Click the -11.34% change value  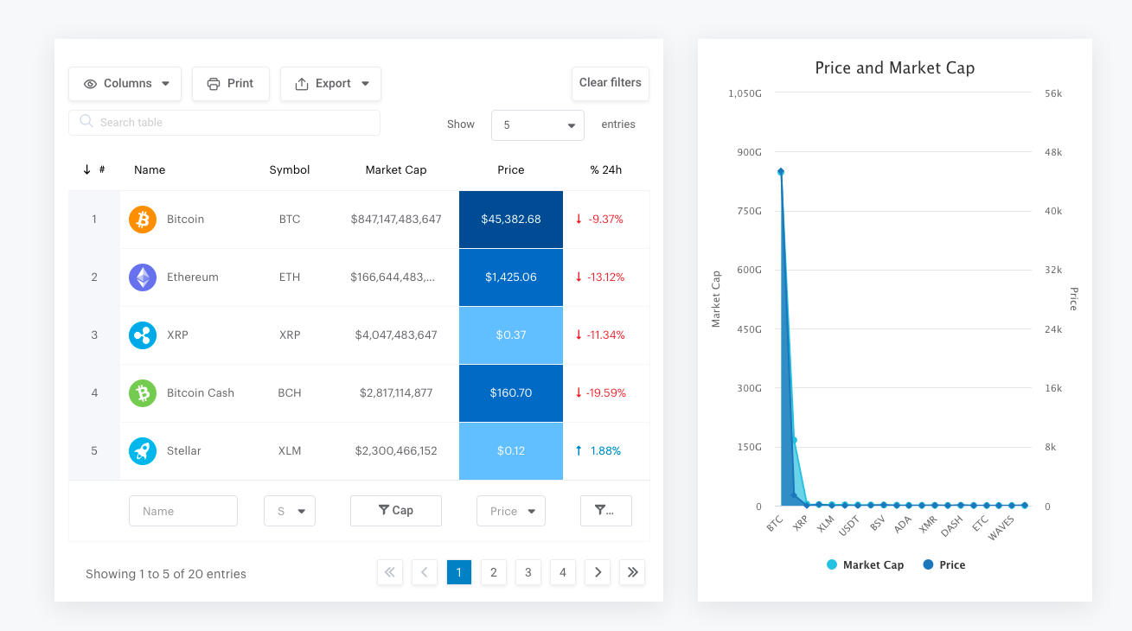[x=606, y=335]
